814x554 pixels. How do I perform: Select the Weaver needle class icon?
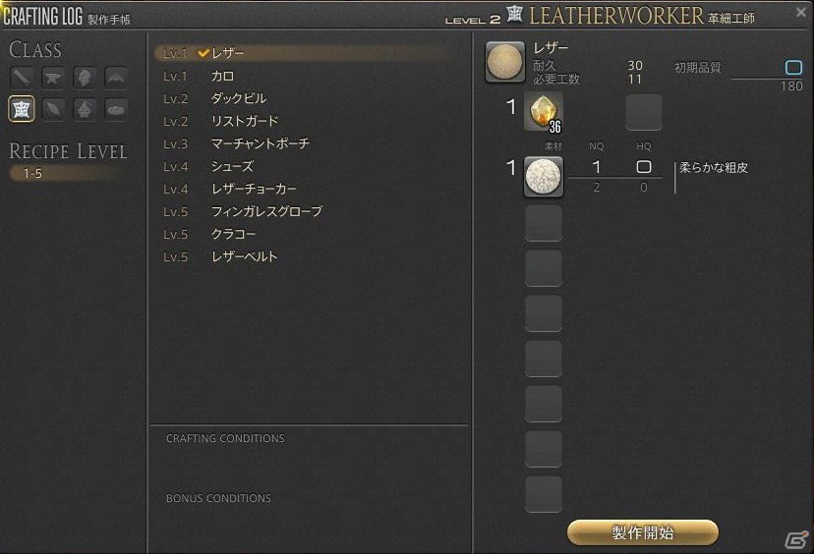click(53, 109)
